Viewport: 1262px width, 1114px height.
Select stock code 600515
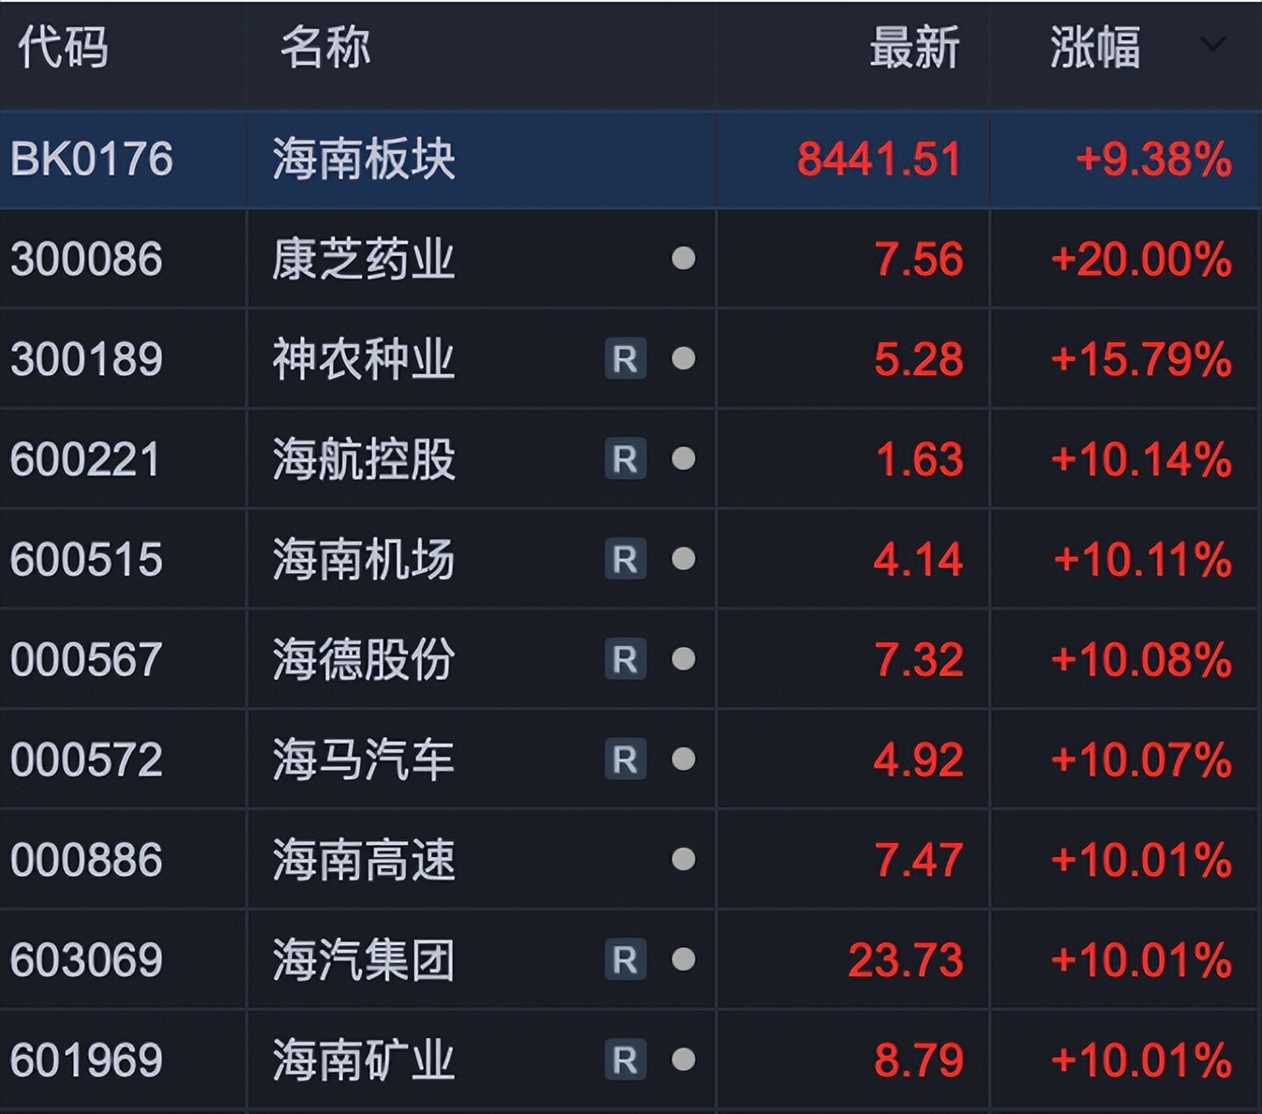pos(86,560)
